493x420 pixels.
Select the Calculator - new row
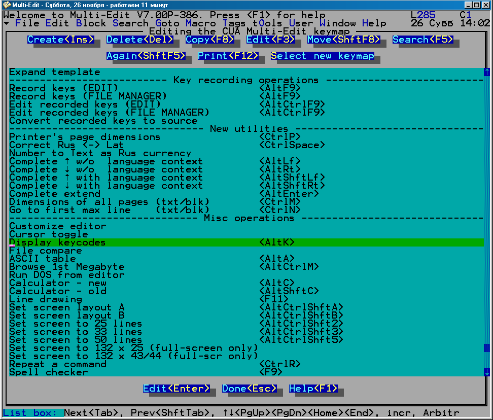tap(246, 283)
